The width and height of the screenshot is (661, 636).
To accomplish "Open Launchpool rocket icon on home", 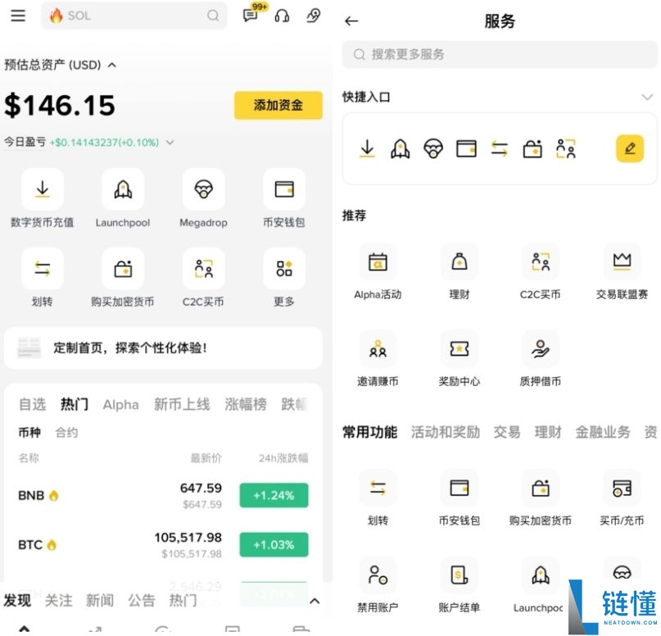I will [x=123, y=189].
